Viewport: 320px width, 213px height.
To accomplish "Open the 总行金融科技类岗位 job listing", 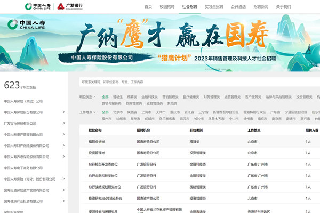I will pos(103,176).
